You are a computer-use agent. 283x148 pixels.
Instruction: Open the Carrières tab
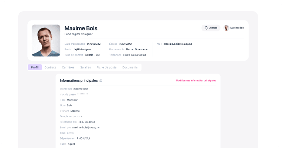pos(68,67)
